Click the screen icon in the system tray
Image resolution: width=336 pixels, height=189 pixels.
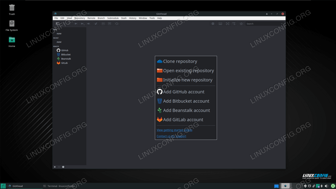coord(309,186)
